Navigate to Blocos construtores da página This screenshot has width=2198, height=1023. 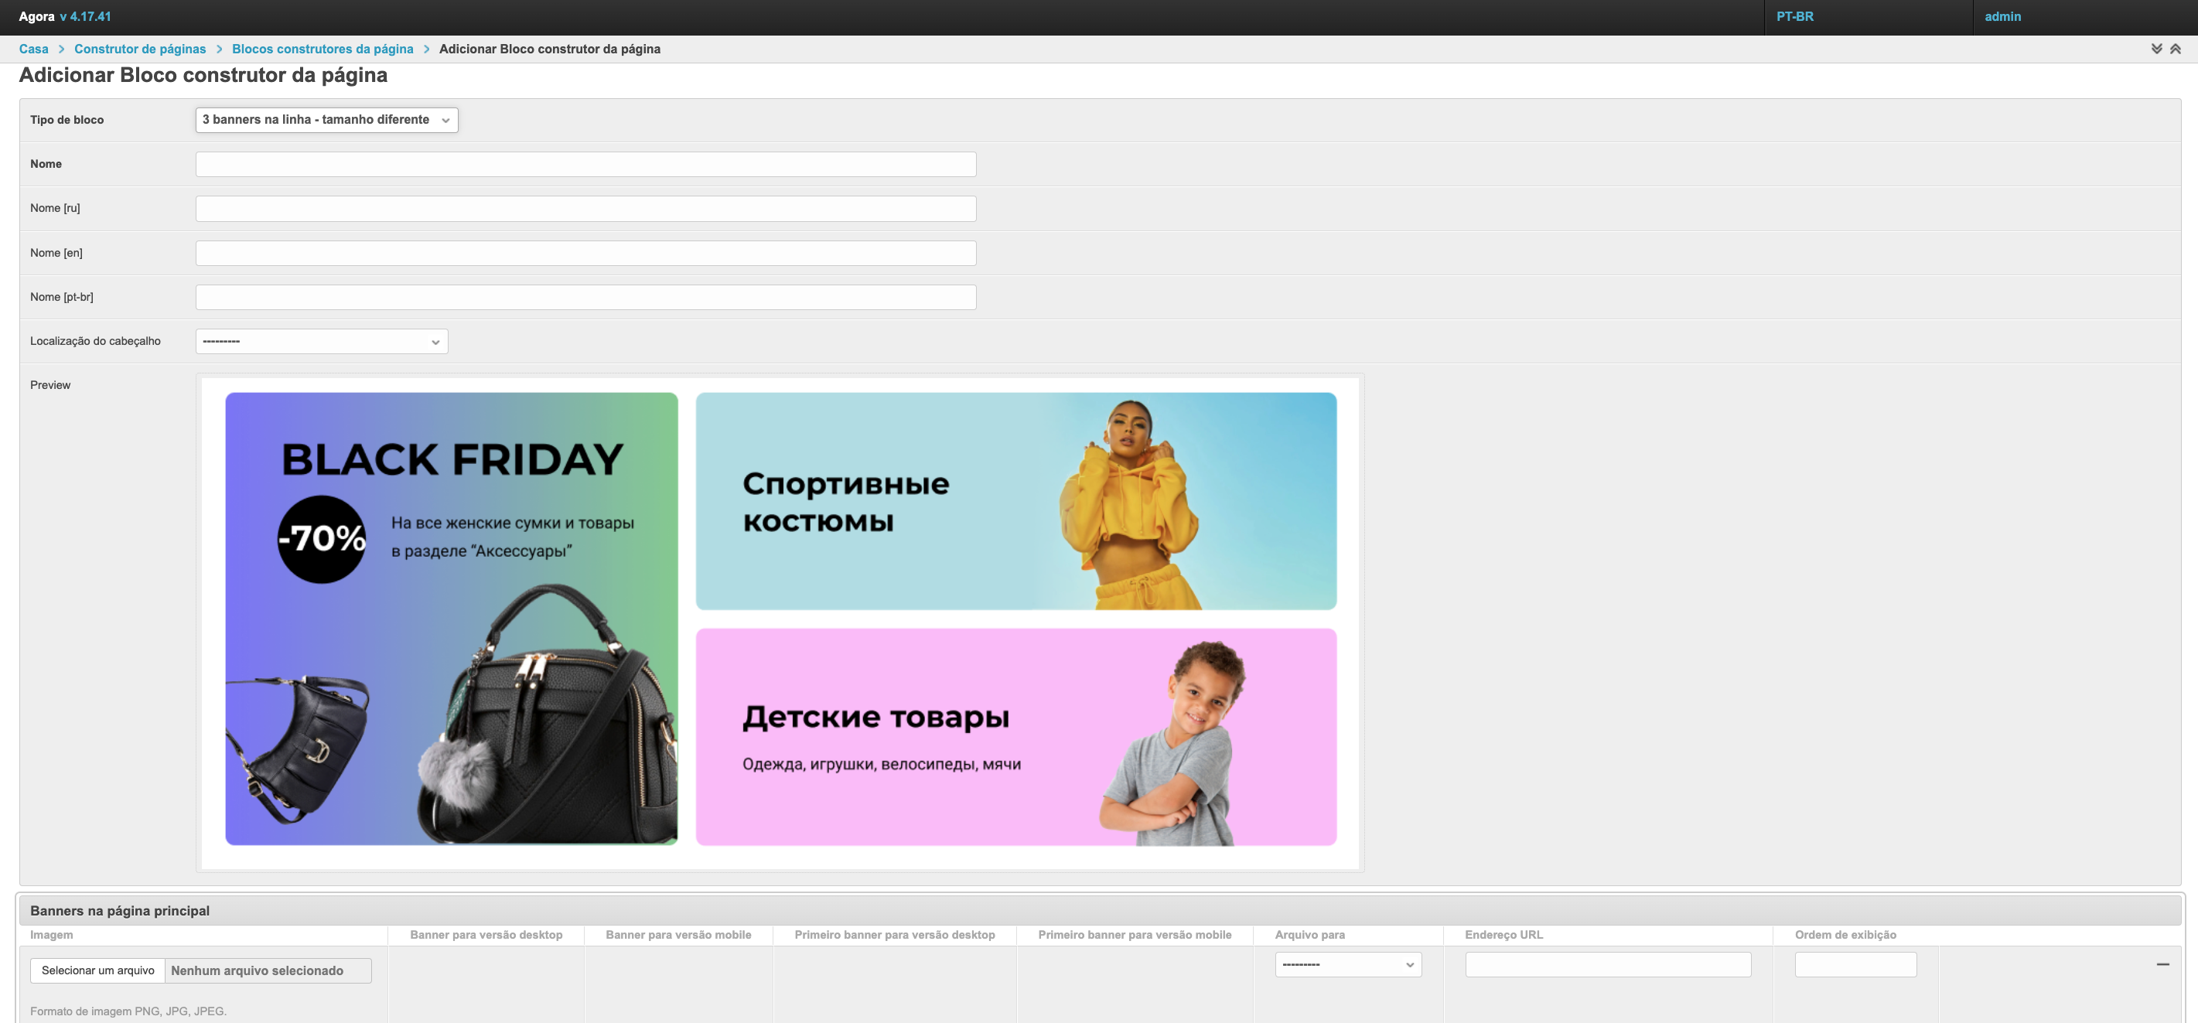pos(323,49)
